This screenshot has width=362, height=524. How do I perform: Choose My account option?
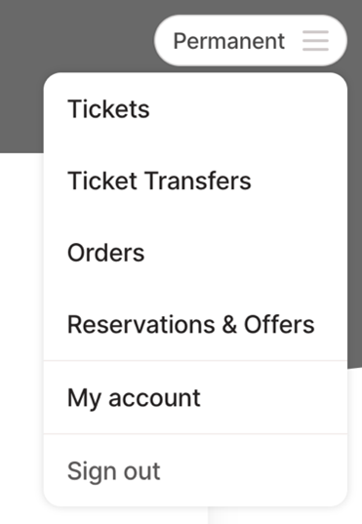tap(195, 397)
